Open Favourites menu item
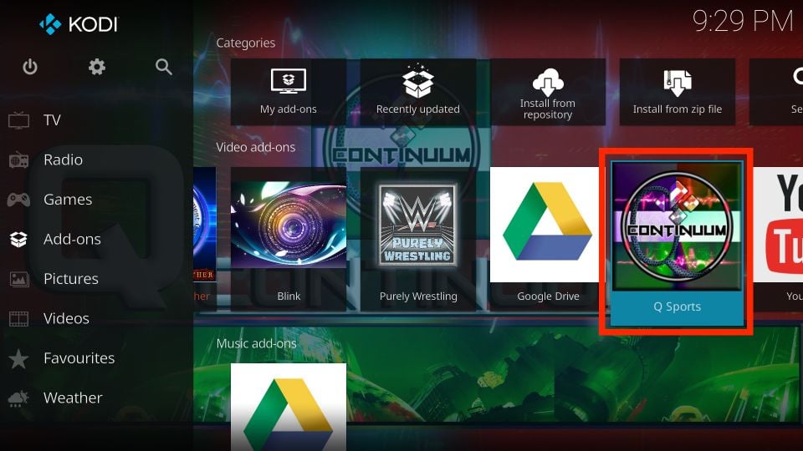This screenshot has width=803, height=451. pos(79,358)
